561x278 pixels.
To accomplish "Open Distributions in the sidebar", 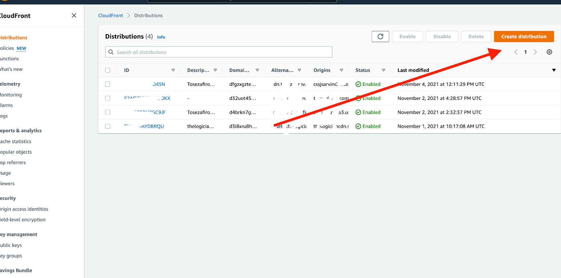I will point(13,38).
